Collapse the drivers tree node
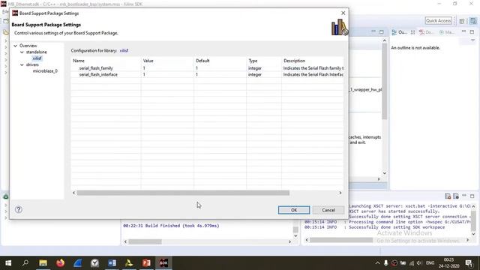Image resolution: width=480 pixels, height=270 pixels. (22, 64)
